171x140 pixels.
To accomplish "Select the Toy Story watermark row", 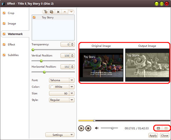I will tap(53, 17).
